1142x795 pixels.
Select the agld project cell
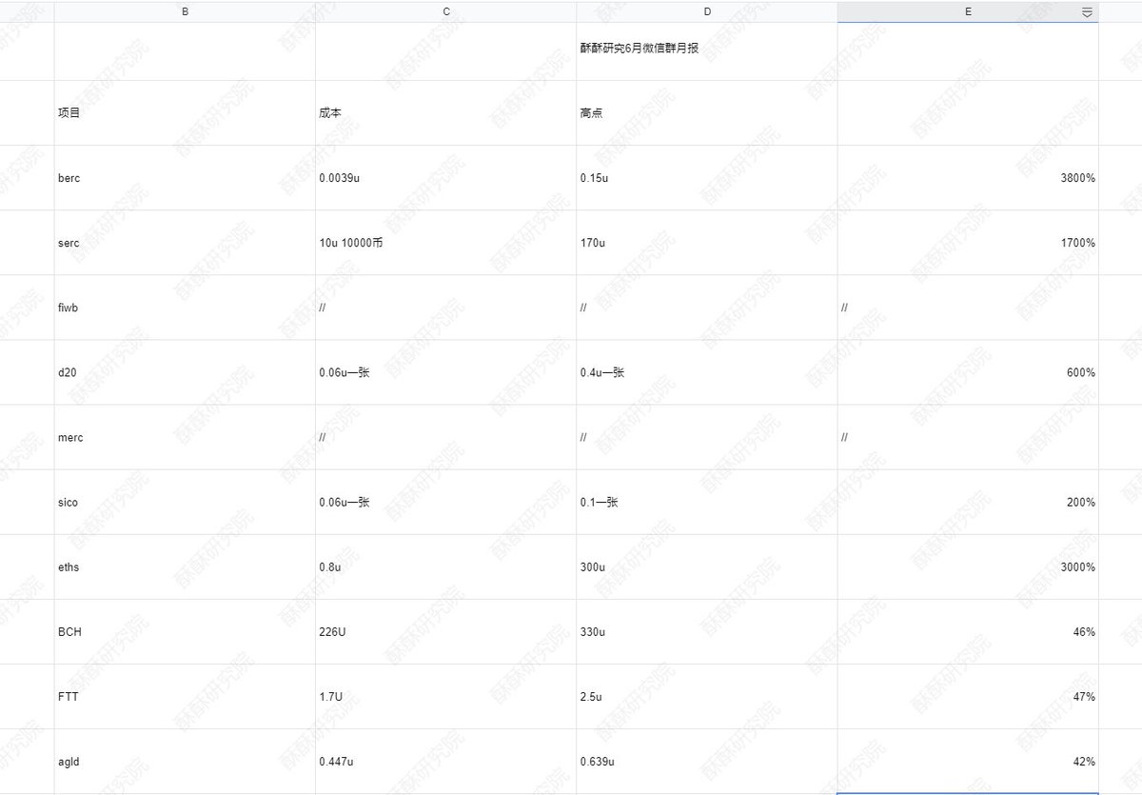point(185,761)
